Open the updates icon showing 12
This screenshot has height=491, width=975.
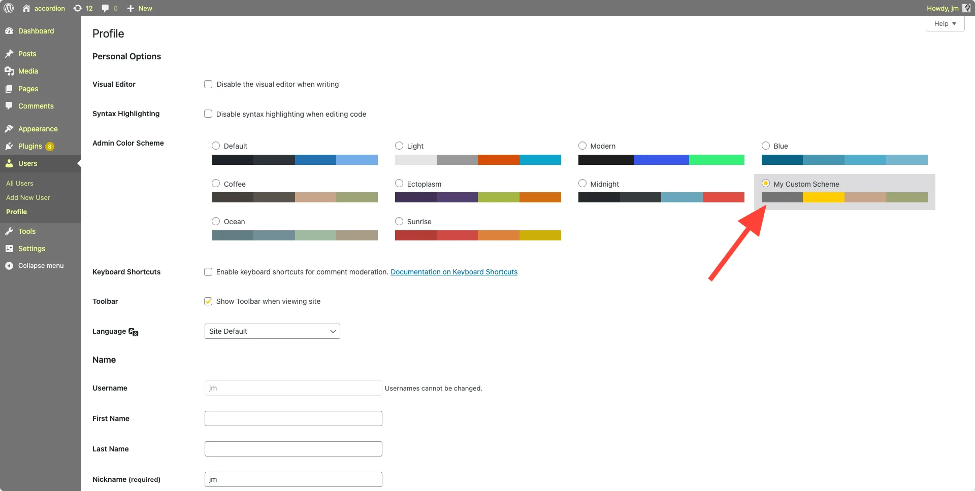point(83,8)
